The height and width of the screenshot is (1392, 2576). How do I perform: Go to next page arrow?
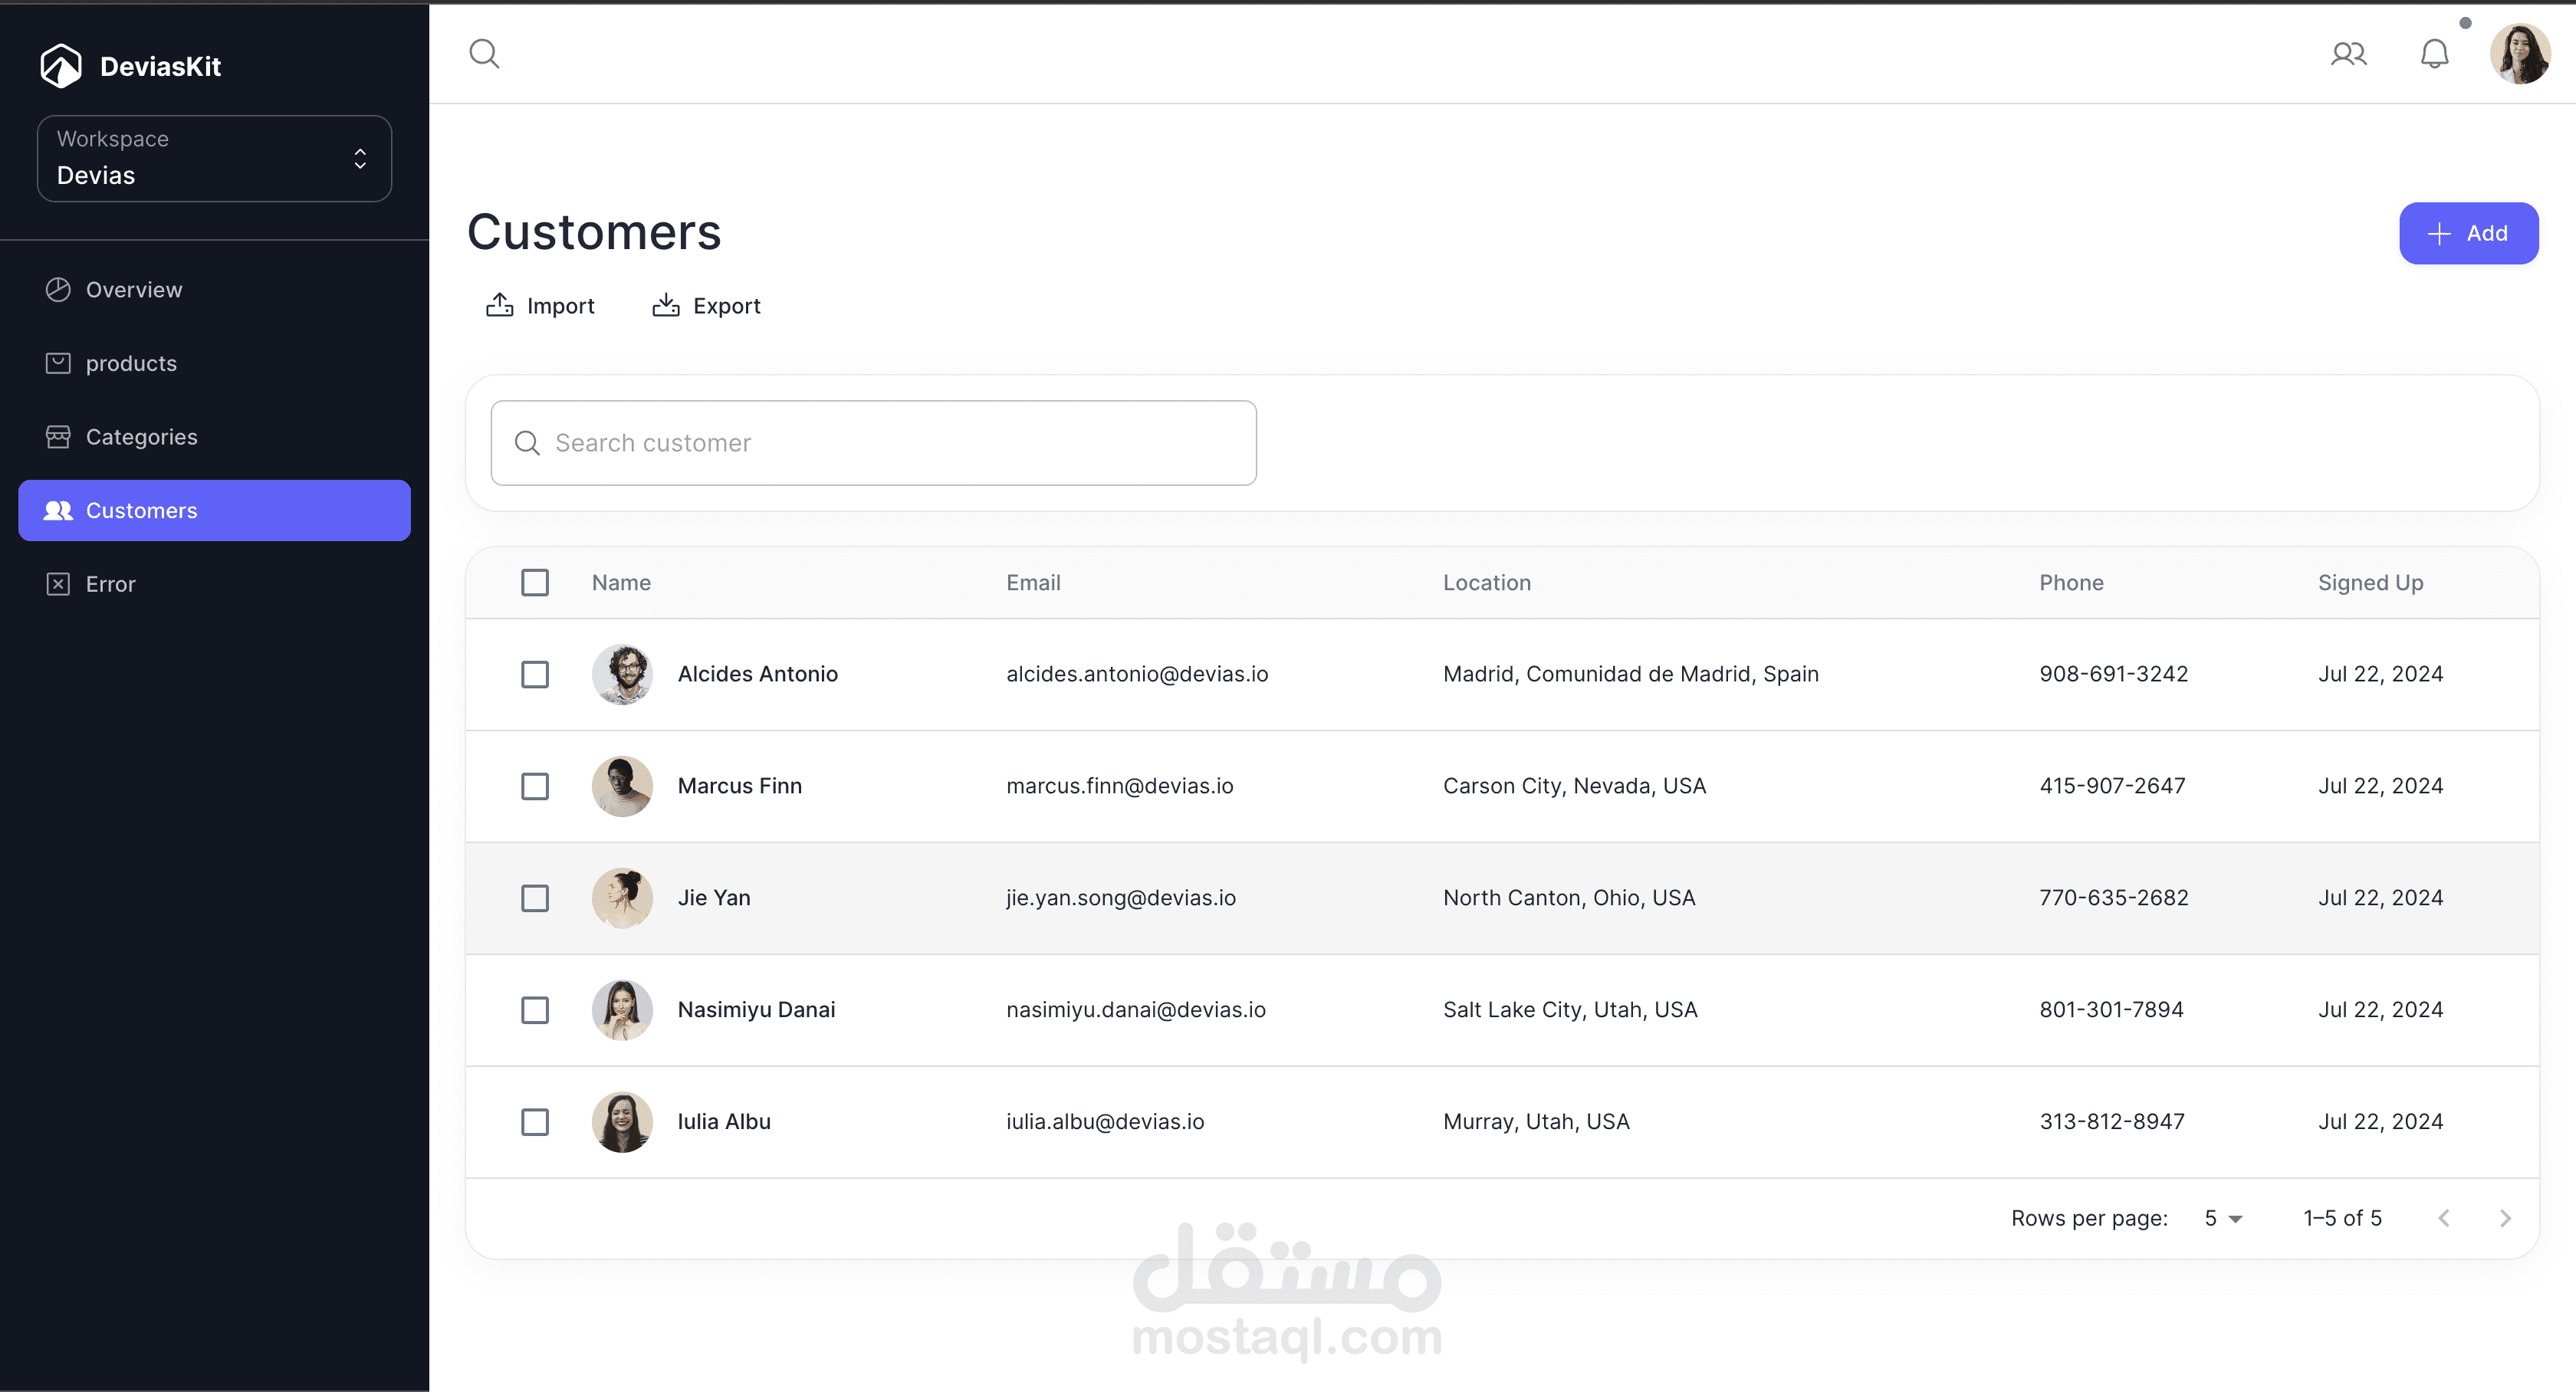point(2505,1218)
